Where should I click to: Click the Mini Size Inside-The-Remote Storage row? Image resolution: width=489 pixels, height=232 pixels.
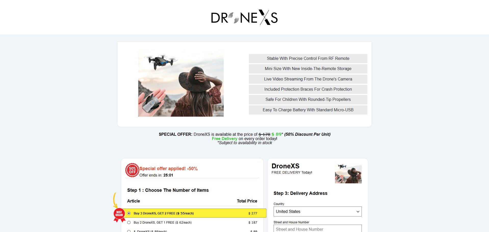(308, 69)
